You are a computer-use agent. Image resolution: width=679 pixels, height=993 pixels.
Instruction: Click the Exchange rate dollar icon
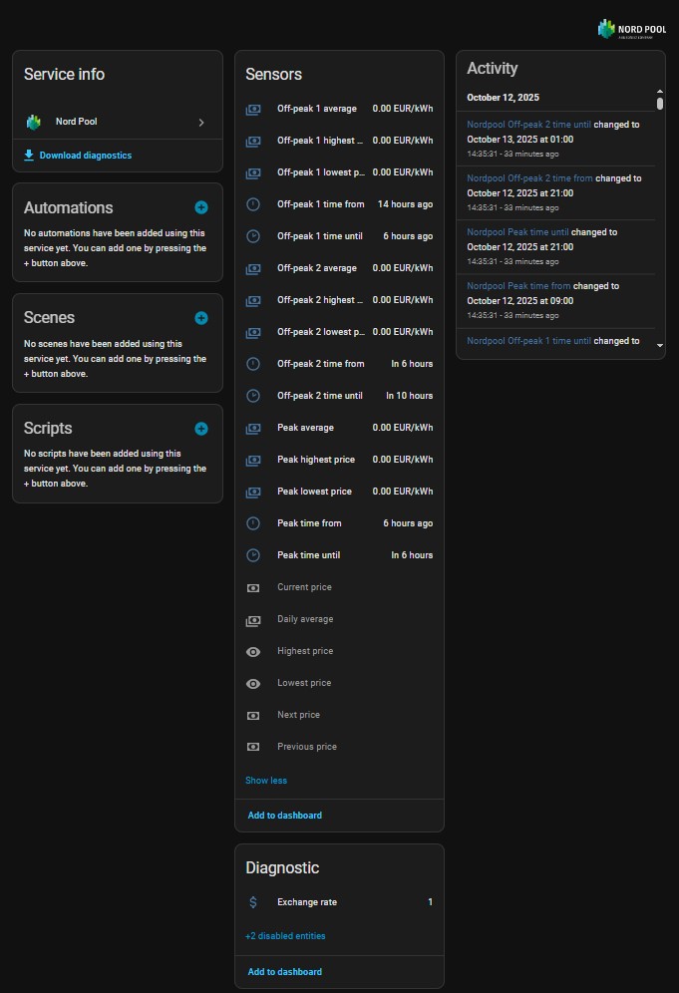tap(253, 902)
